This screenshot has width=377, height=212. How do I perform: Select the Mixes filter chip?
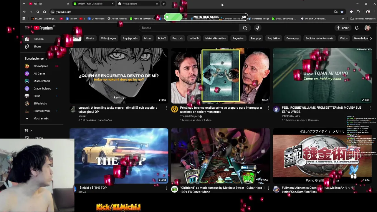click(x=148, y=38)
